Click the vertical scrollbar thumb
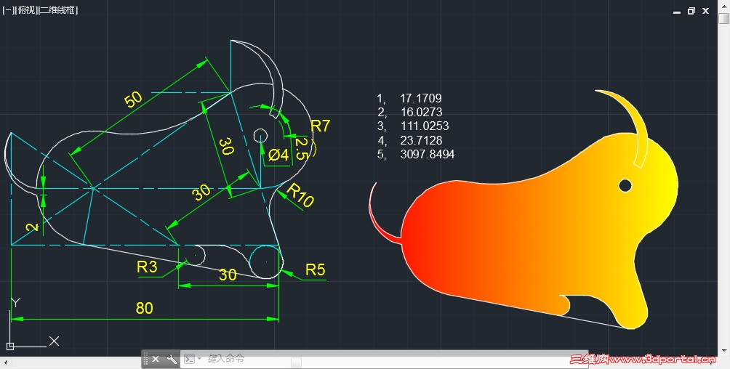This screenshot has width=730, height=369. (724, 19)
